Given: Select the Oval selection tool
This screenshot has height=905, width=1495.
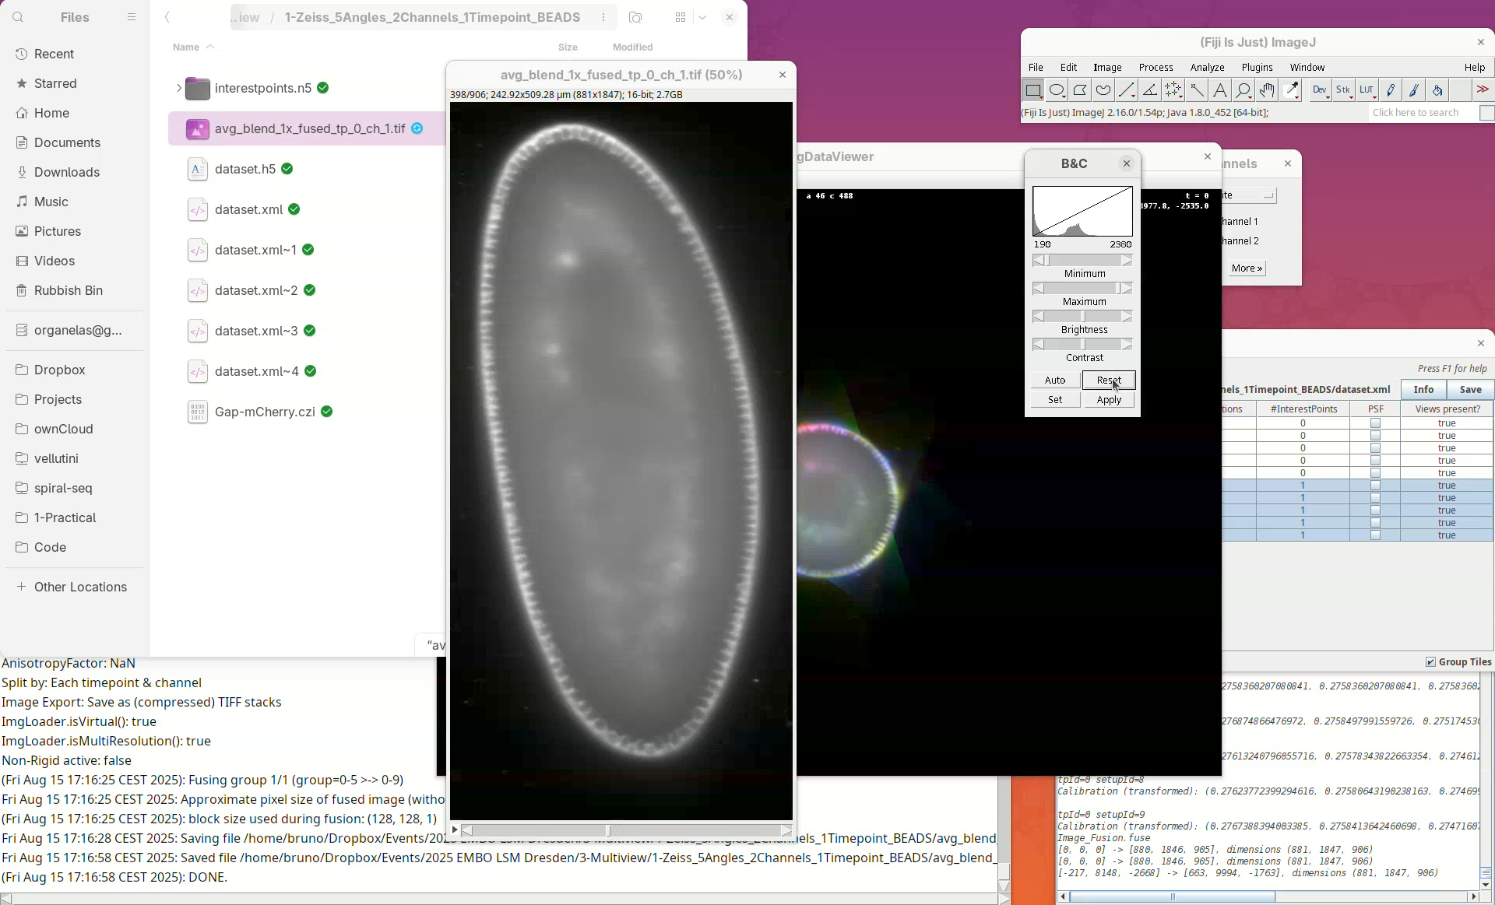Looking at the screenshot, I should tap(1057, 90).
